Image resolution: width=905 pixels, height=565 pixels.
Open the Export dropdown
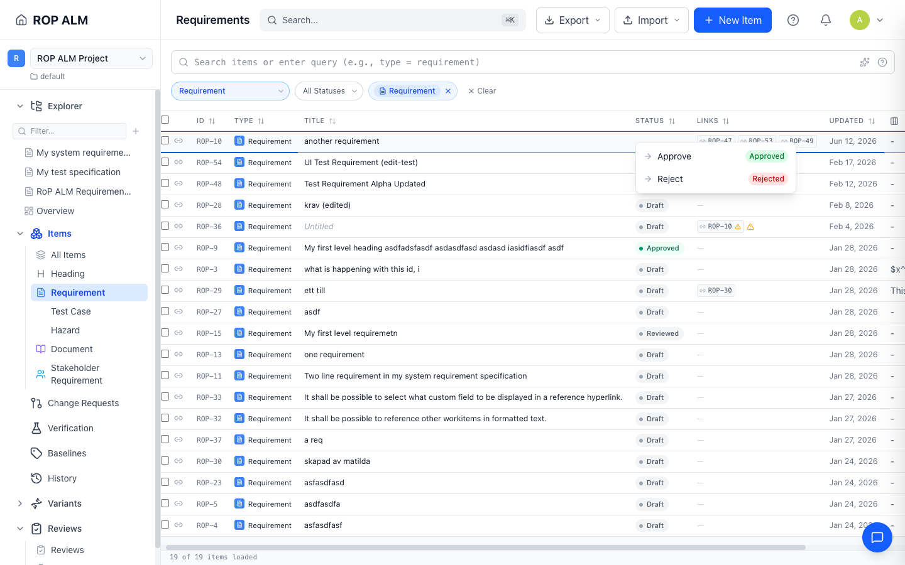(573, 20)
